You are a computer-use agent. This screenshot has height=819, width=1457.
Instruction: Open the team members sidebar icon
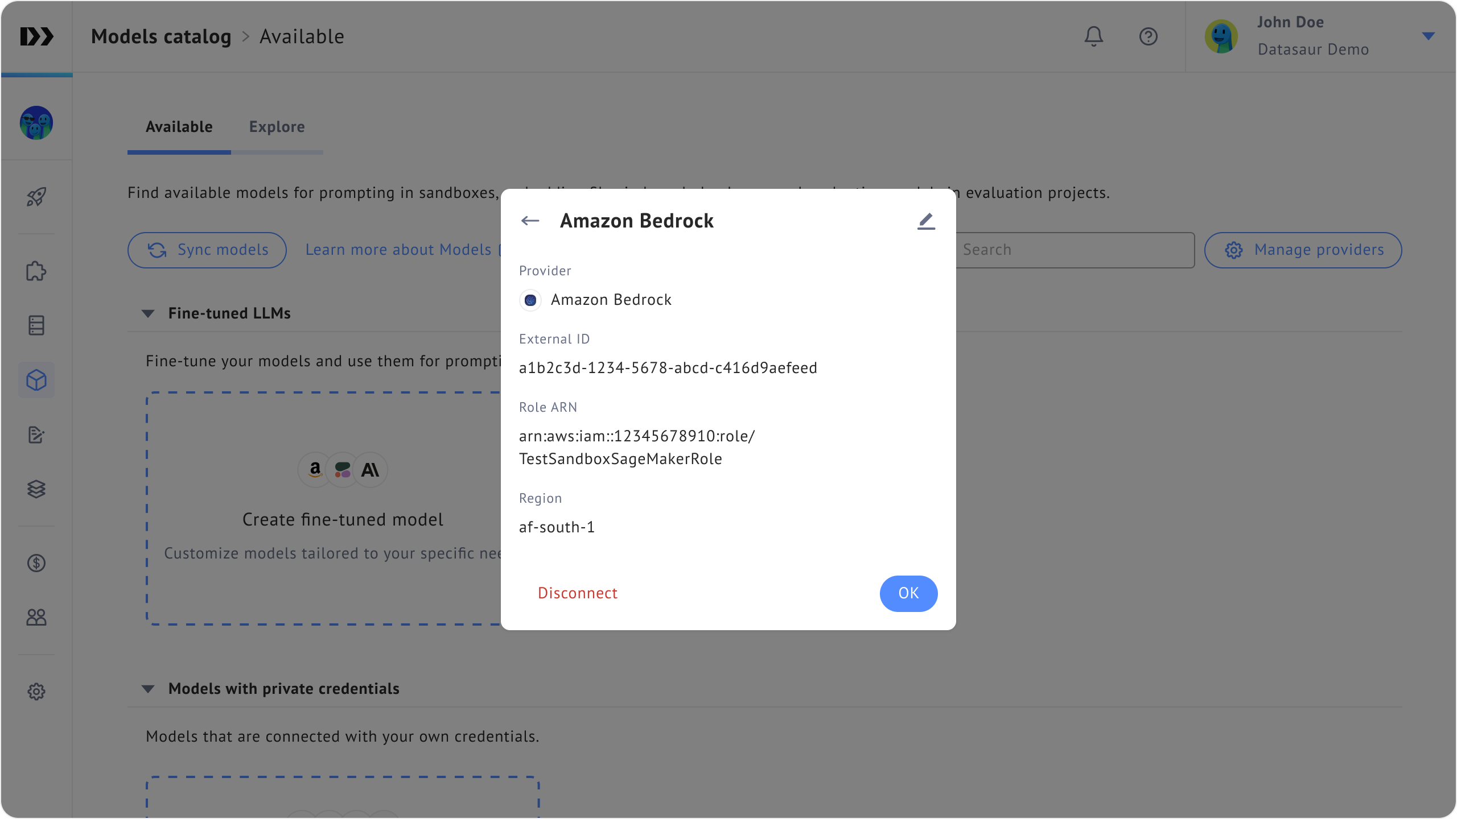point(36,617)
